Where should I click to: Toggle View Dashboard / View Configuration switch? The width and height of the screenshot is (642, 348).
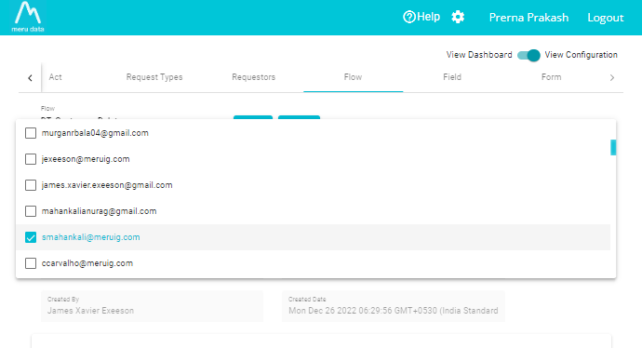[528, 55]
